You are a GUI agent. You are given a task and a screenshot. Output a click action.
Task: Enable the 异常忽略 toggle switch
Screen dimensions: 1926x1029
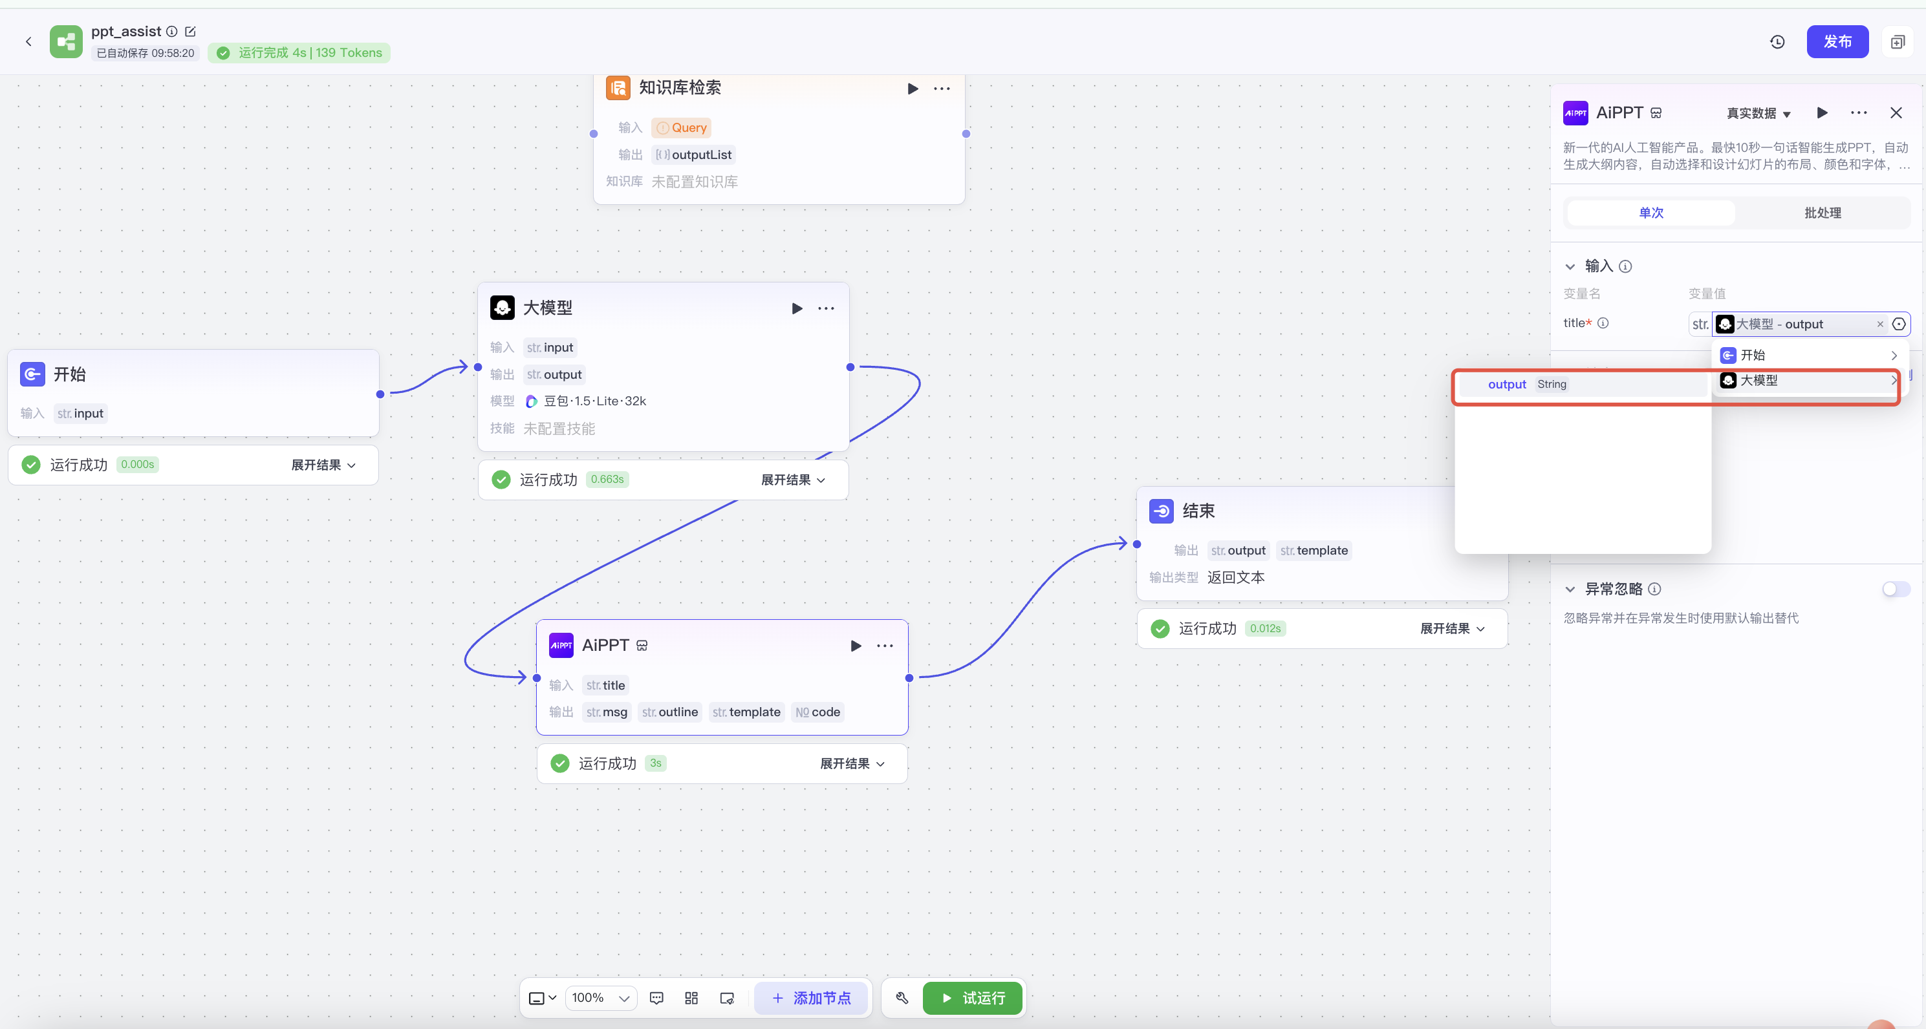click(x=1896, y=589)
